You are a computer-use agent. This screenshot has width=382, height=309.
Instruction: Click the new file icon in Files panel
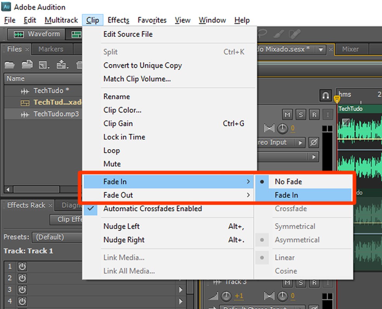44,65
